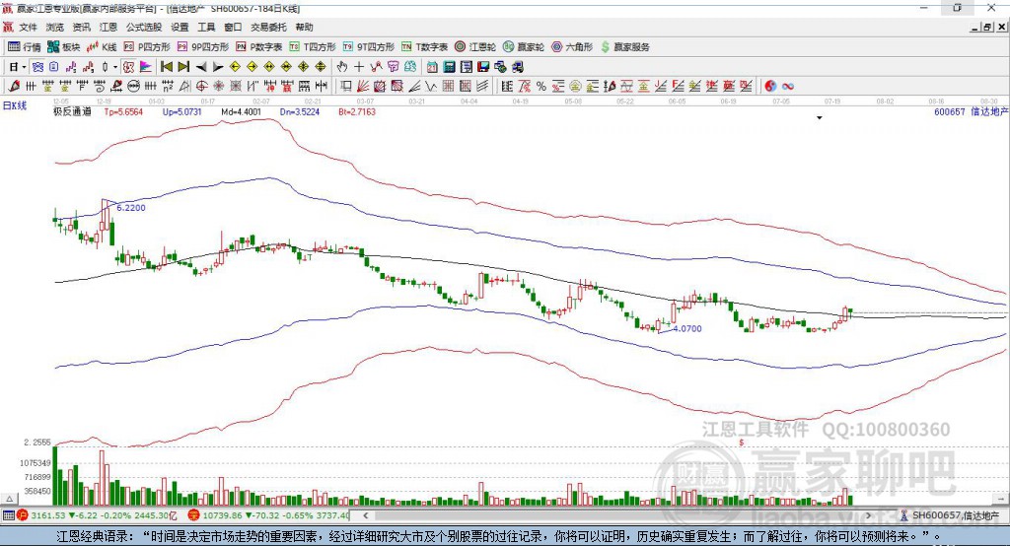Toggle the 极反通道 indicator icon
The width and height of the screenshot is (1010, 546).
(129, 67)
